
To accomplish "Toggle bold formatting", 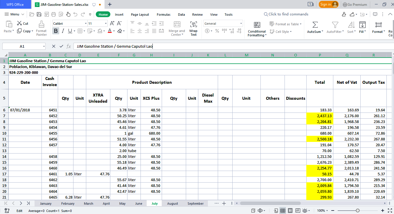I will tap(56, 31).
